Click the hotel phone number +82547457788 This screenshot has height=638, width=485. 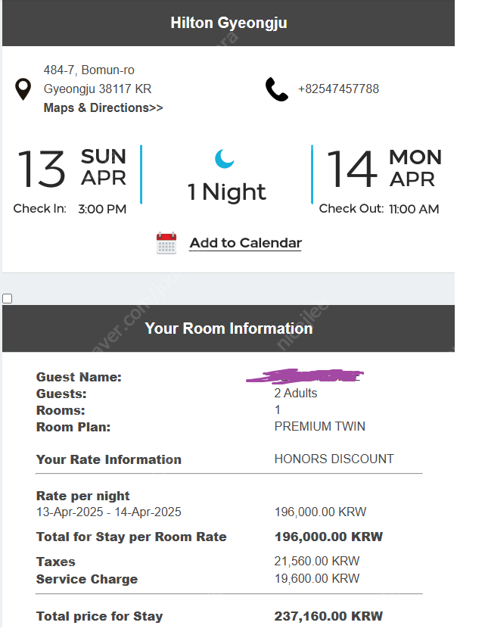pos(338,89)
